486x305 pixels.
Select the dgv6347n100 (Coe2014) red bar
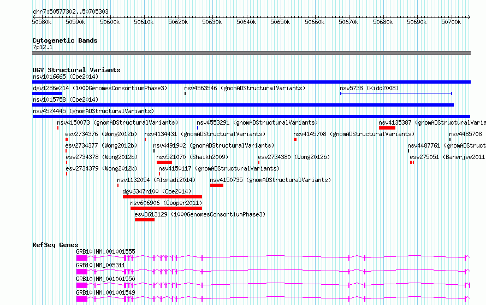click(x=162, y=197)
